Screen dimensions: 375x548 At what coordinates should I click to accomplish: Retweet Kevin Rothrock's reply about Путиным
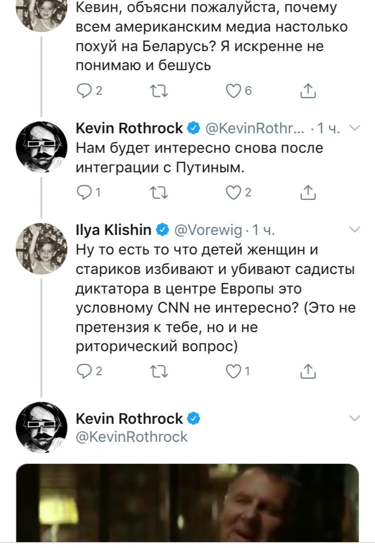tap(159, 192)
